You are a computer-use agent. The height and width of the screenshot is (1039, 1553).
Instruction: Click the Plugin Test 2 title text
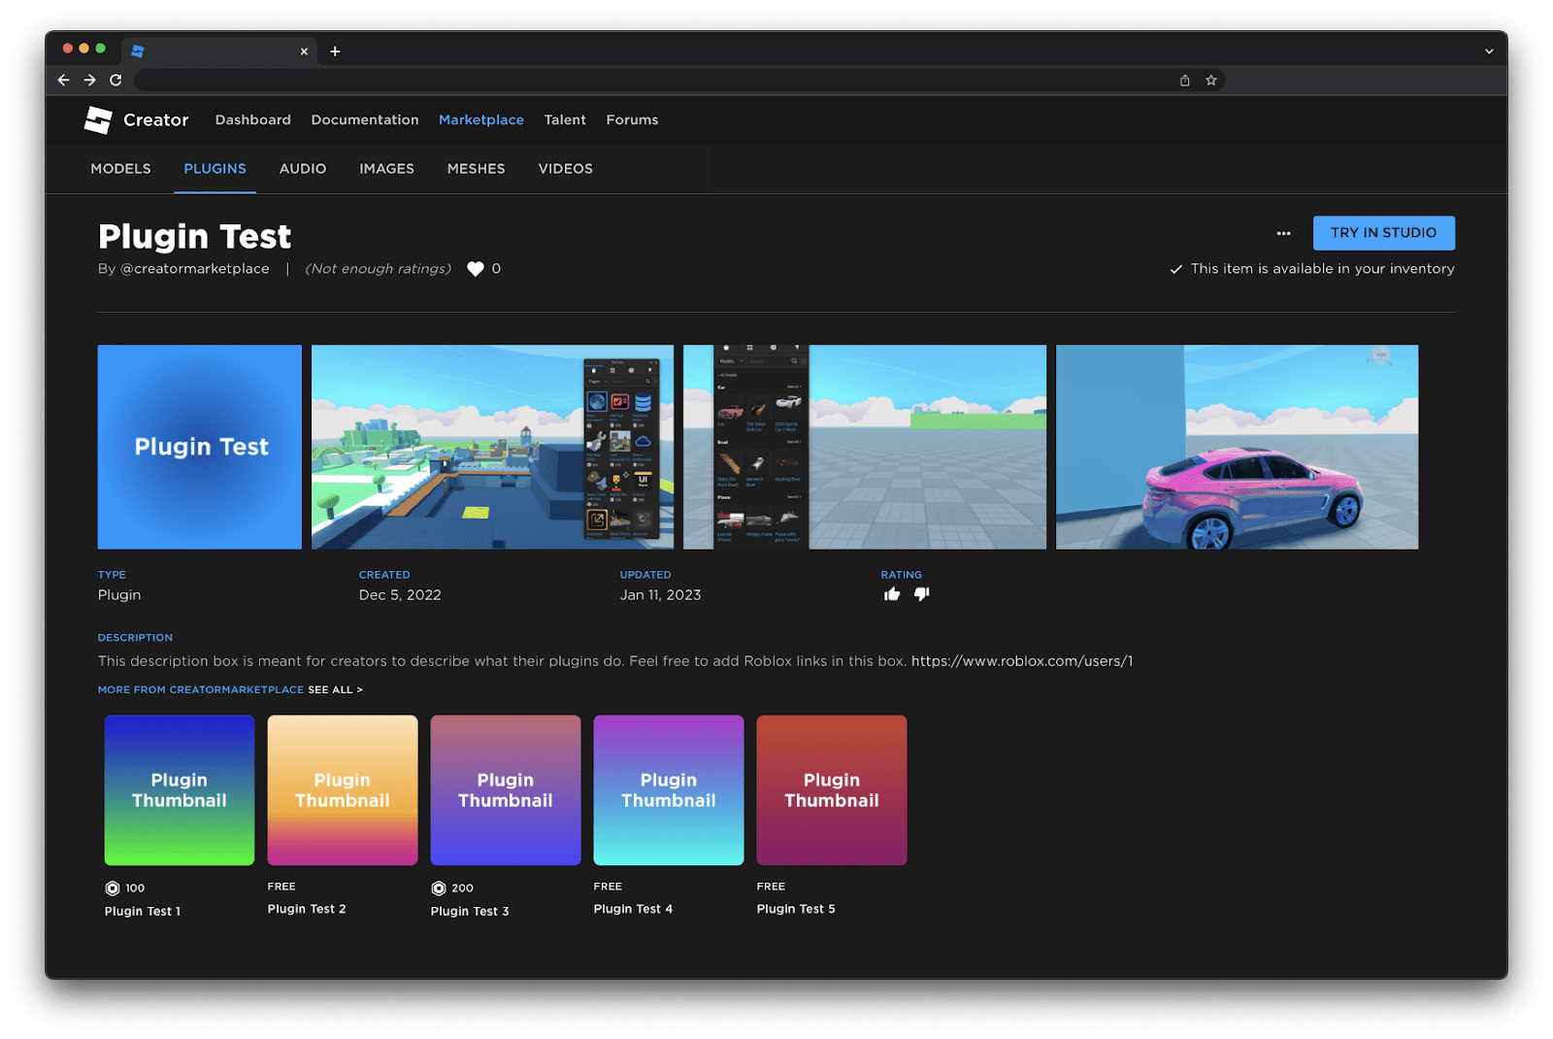coord(307,909)
